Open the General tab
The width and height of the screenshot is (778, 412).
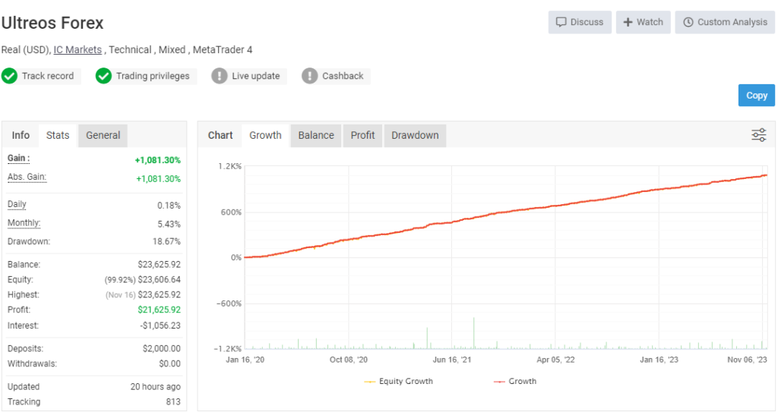click(x=103, y=135)
